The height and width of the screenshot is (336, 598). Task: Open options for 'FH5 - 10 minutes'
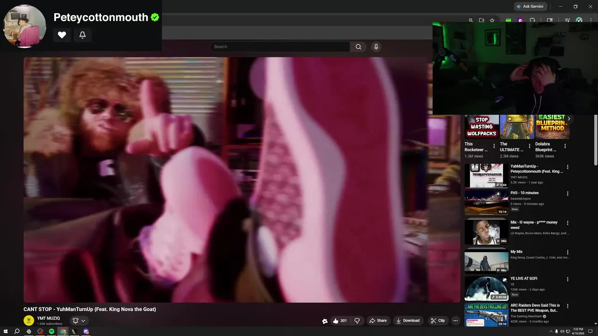[x=568, y=193]
